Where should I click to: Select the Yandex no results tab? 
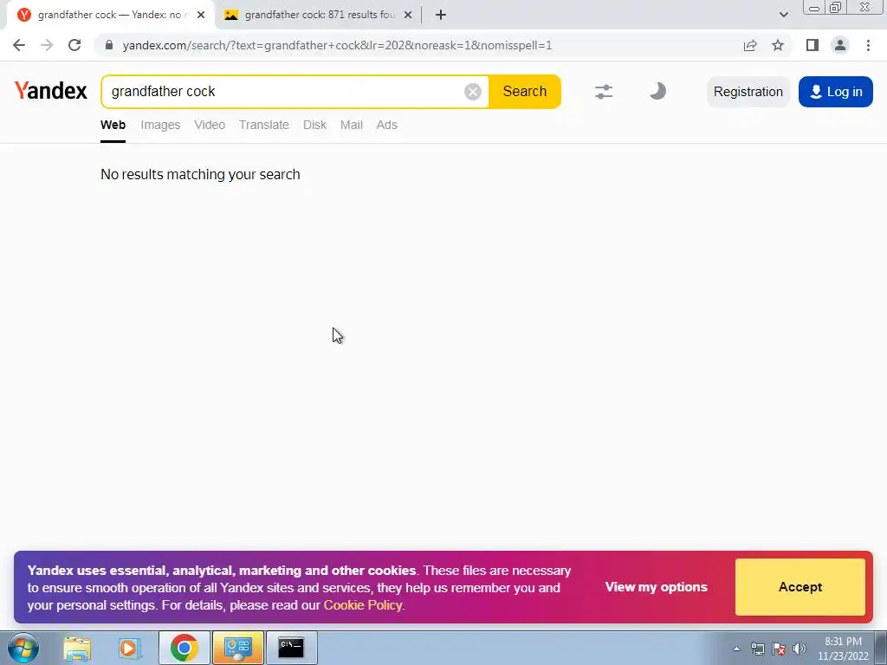coord(110,15)
